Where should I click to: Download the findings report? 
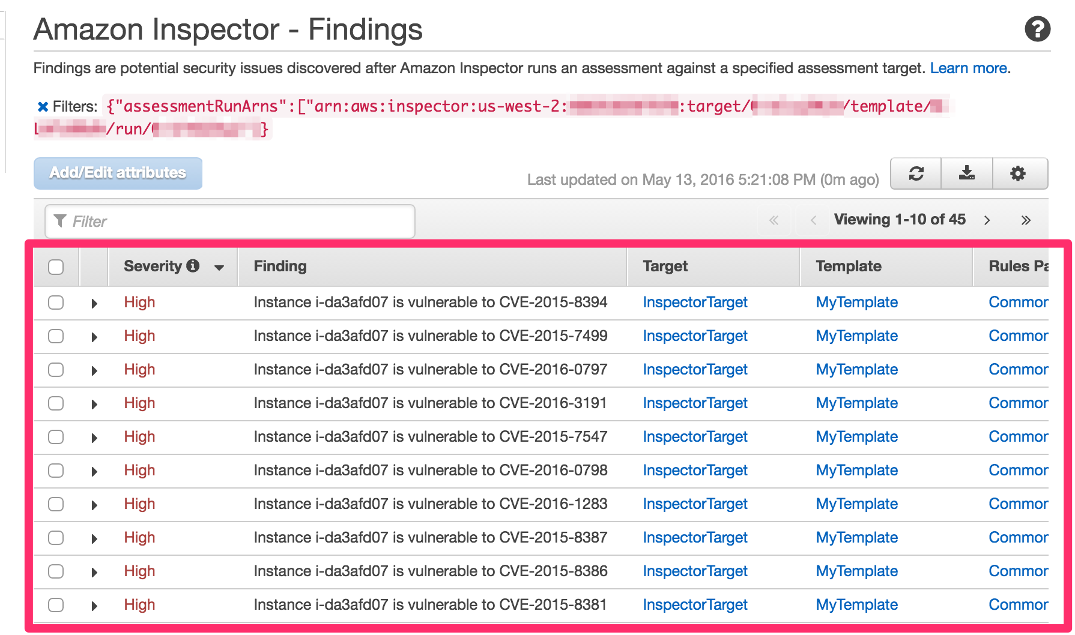pos(966,173)
